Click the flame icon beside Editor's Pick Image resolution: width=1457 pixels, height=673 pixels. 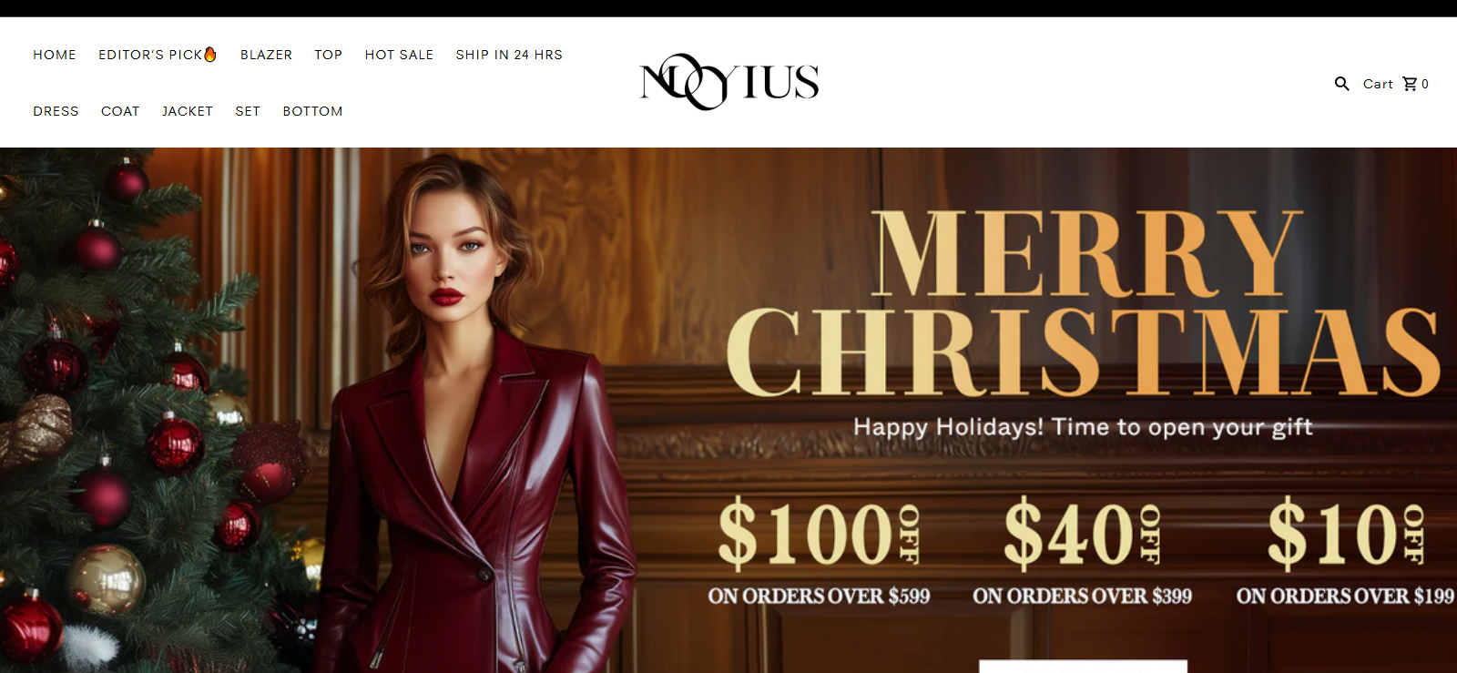tap(210, 54)
